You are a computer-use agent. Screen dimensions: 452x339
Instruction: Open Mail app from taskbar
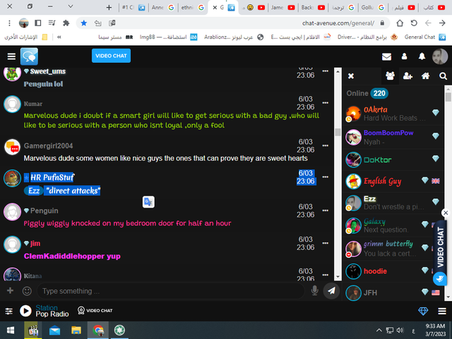pos(54,331)
